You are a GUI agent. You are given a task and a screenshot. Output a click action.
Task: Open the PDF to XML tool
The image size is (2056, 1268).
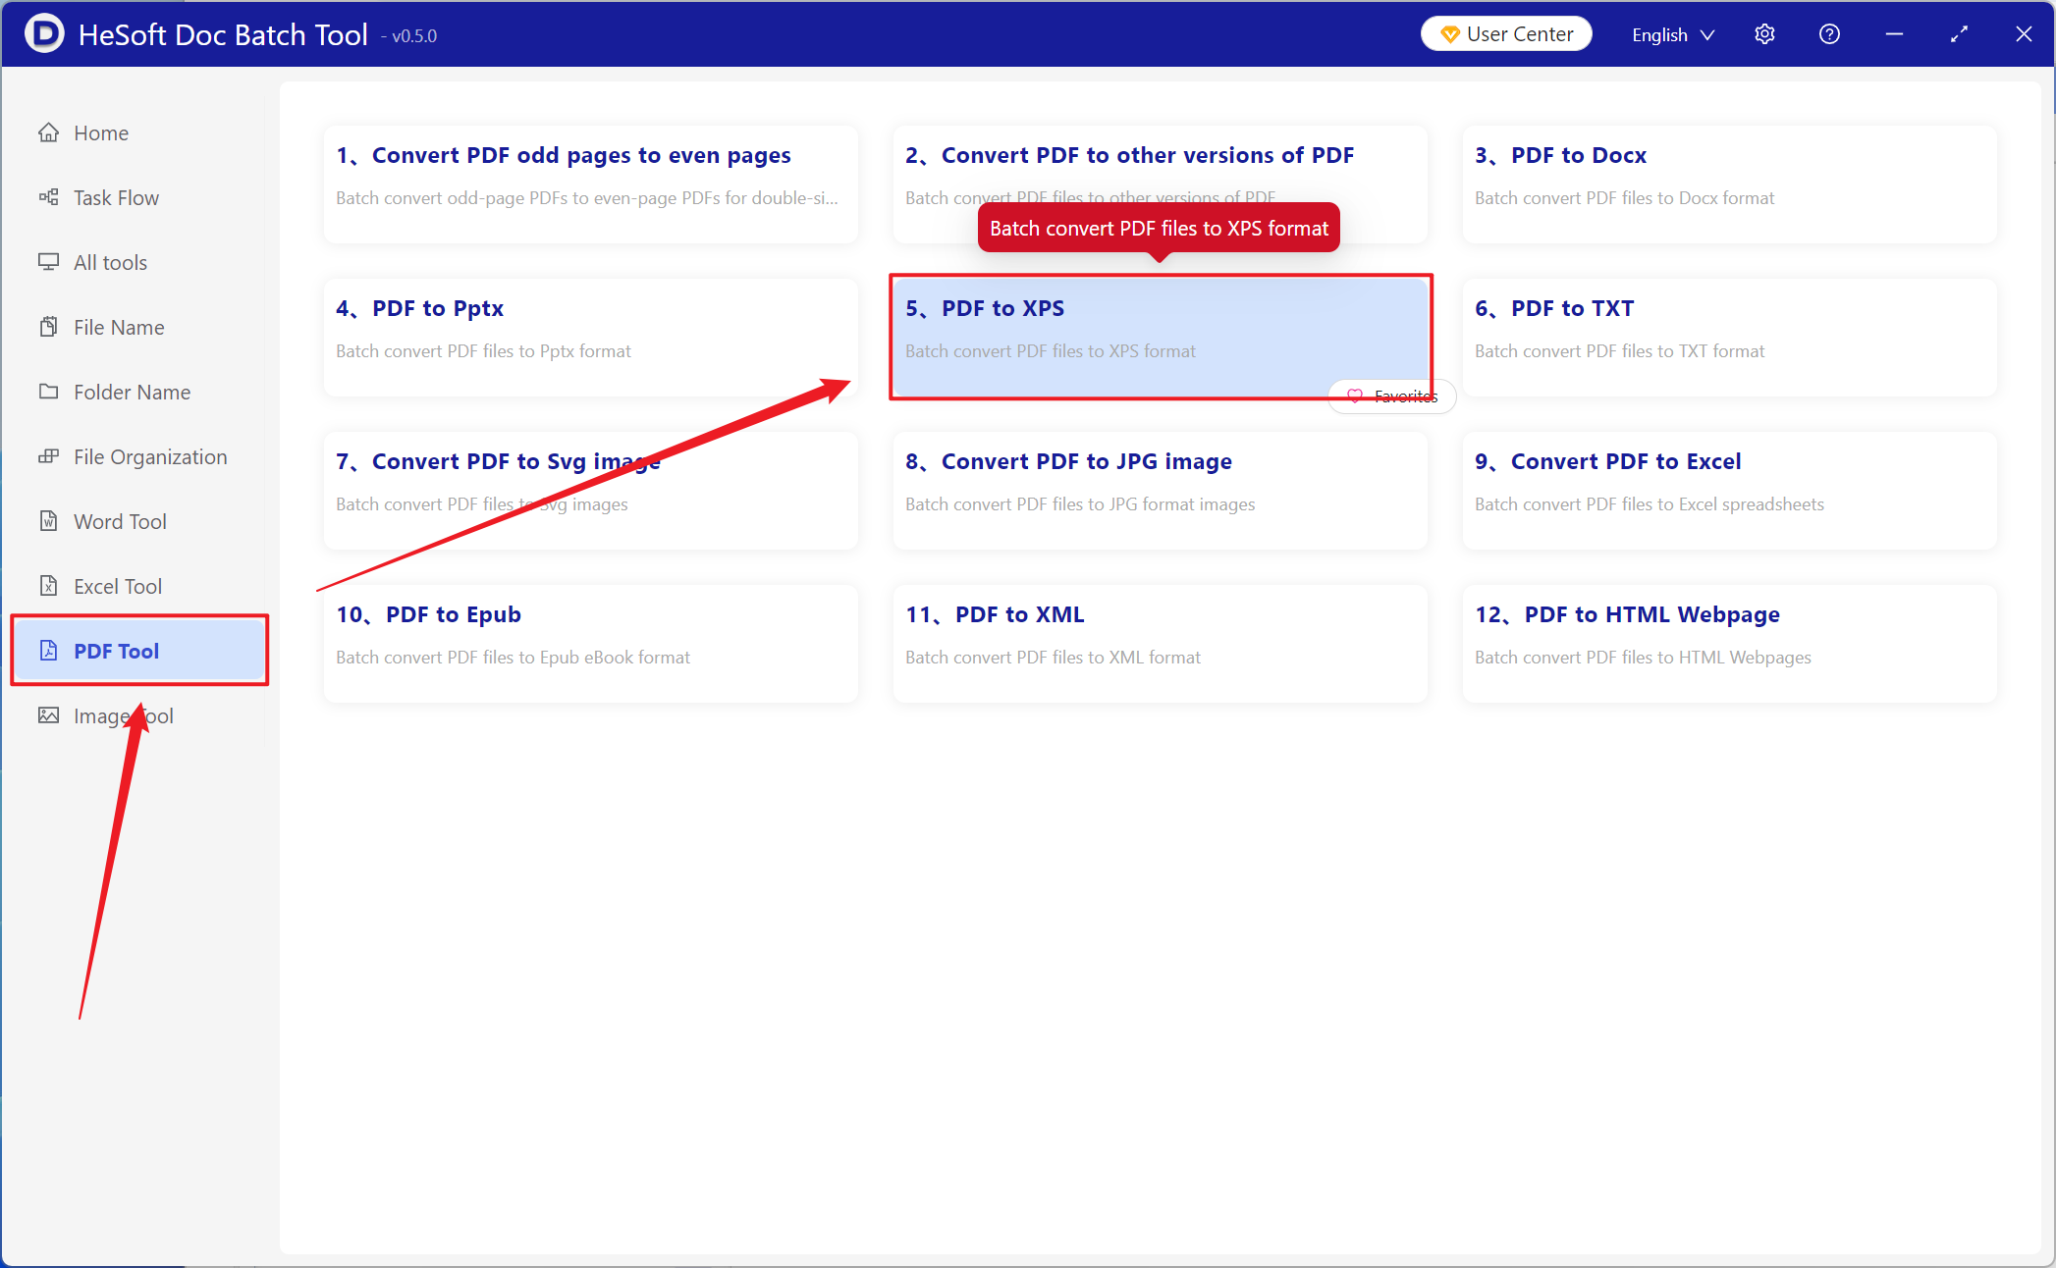(1160, 644)
